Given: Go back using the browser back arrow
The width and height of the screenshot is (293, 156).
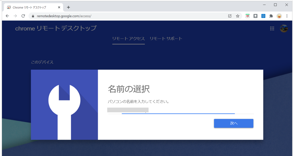Looking at the screenshot, I should 7,16.
